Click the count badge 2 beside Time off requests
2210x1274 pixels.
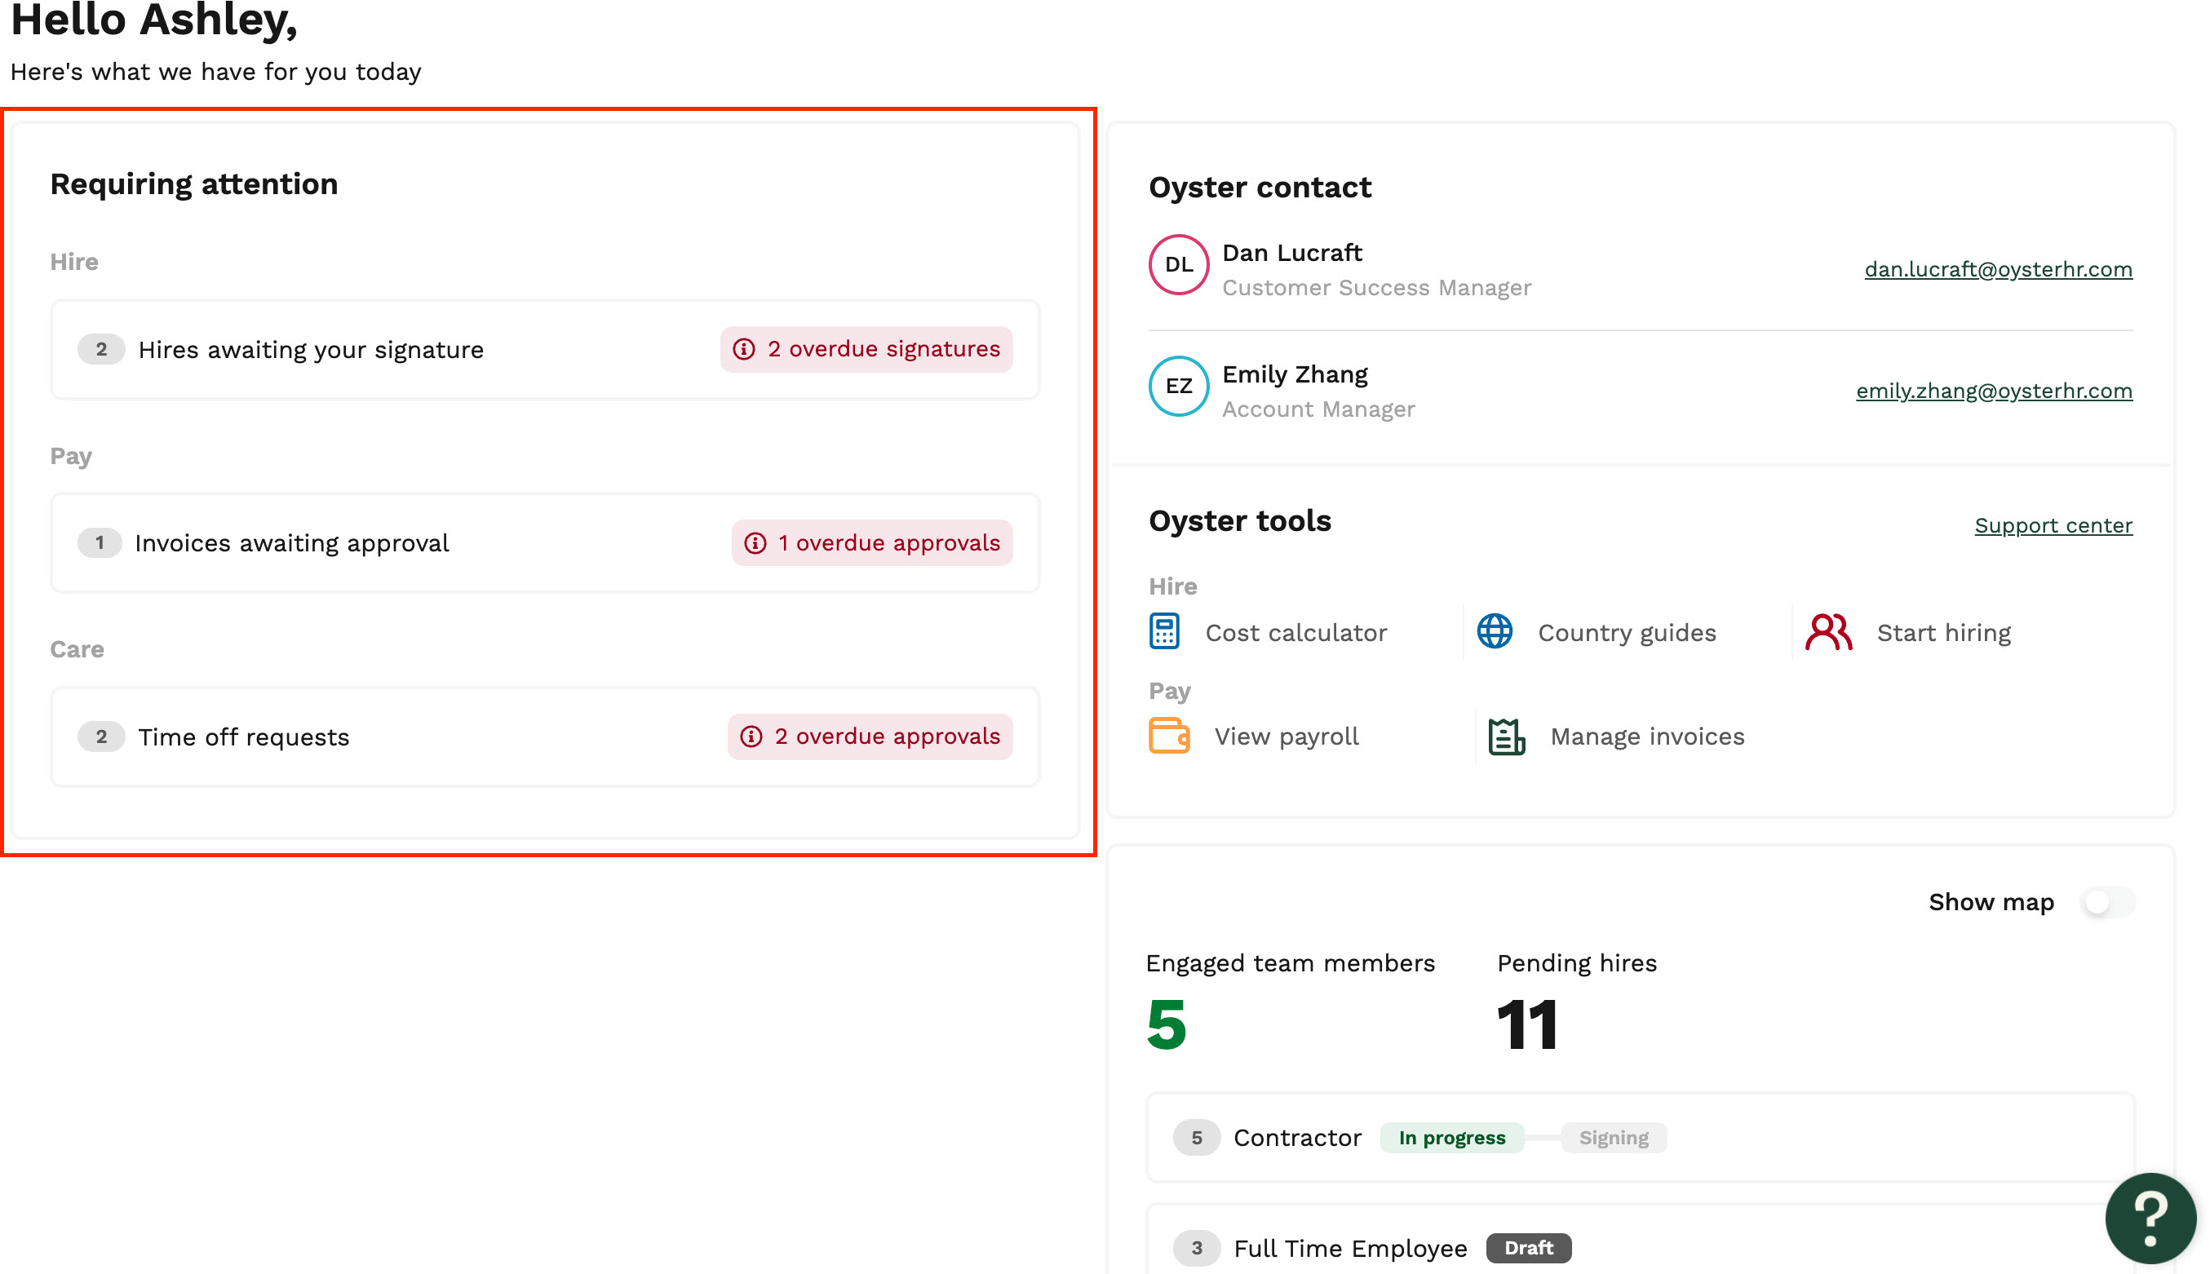[101, 737]
